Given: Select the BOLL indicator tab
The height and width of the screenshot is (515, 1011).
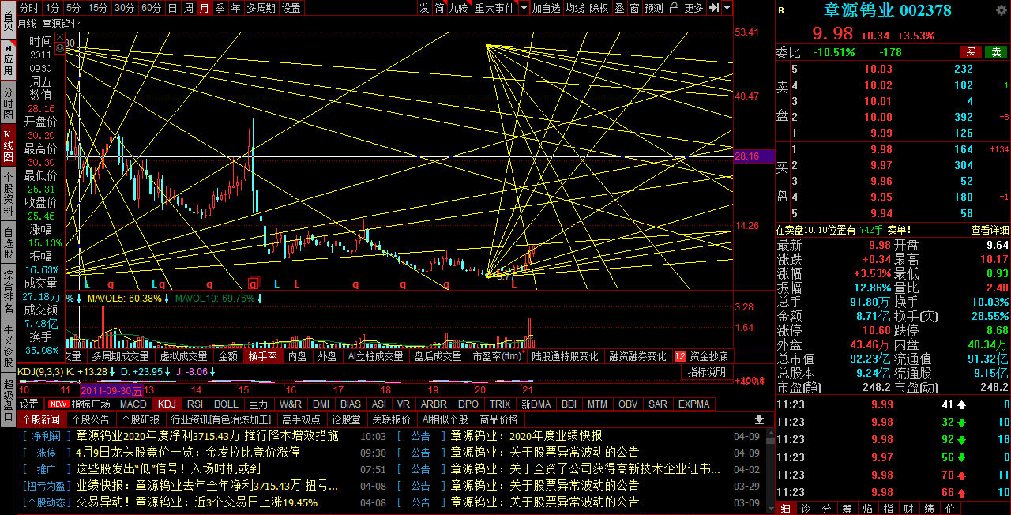Looking at the screenshot, I should coord(226,404).
